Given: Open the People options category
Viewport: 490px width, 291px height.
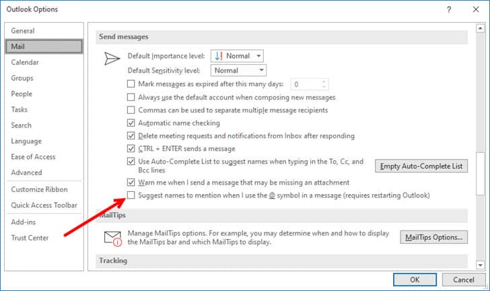Looking at the screenshot, I should point(44,94).
